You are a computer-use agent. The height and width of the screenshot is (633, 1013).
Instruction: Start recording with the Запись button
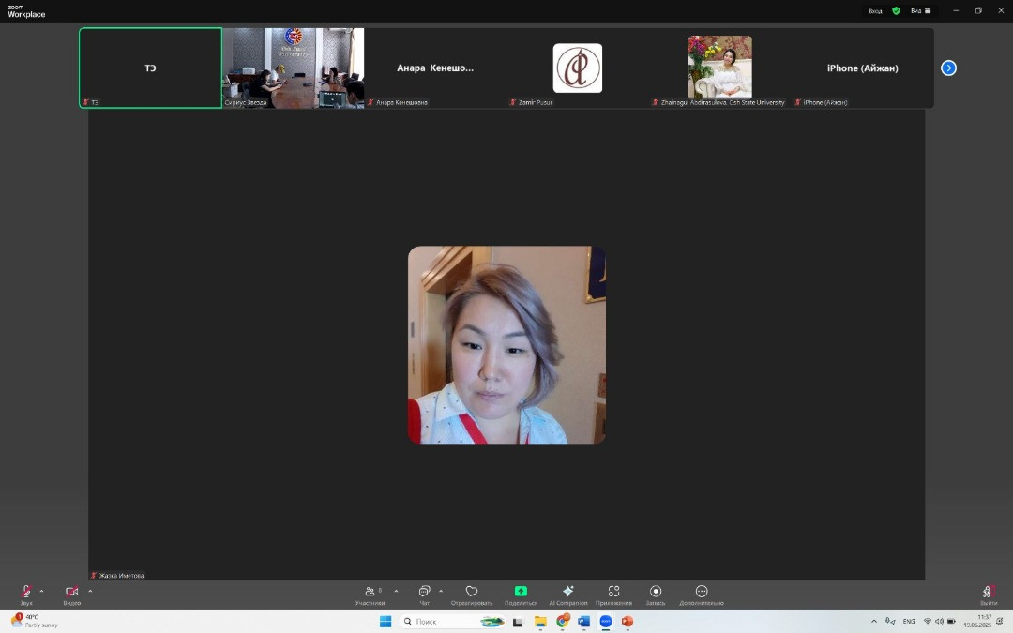coord(656,593)
